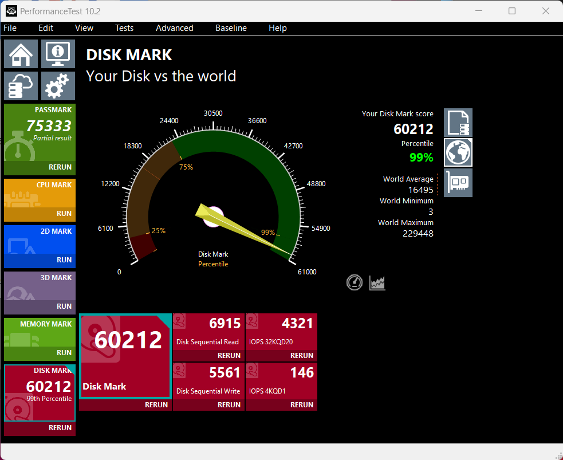Rerun the PassMark overall test
The height and width of the screenshot is (460, 563).
pos(60,167)
